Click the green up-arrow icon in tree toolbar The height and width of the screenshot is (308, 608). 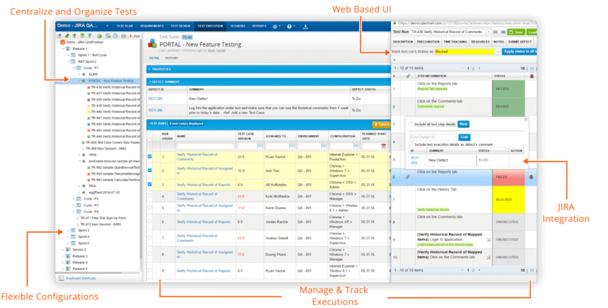tap(74, 36)
